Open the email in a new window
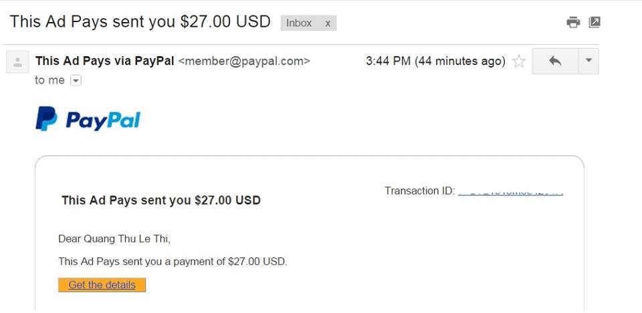Viewport: 642px width, 313px height. [x=595, y=22]
